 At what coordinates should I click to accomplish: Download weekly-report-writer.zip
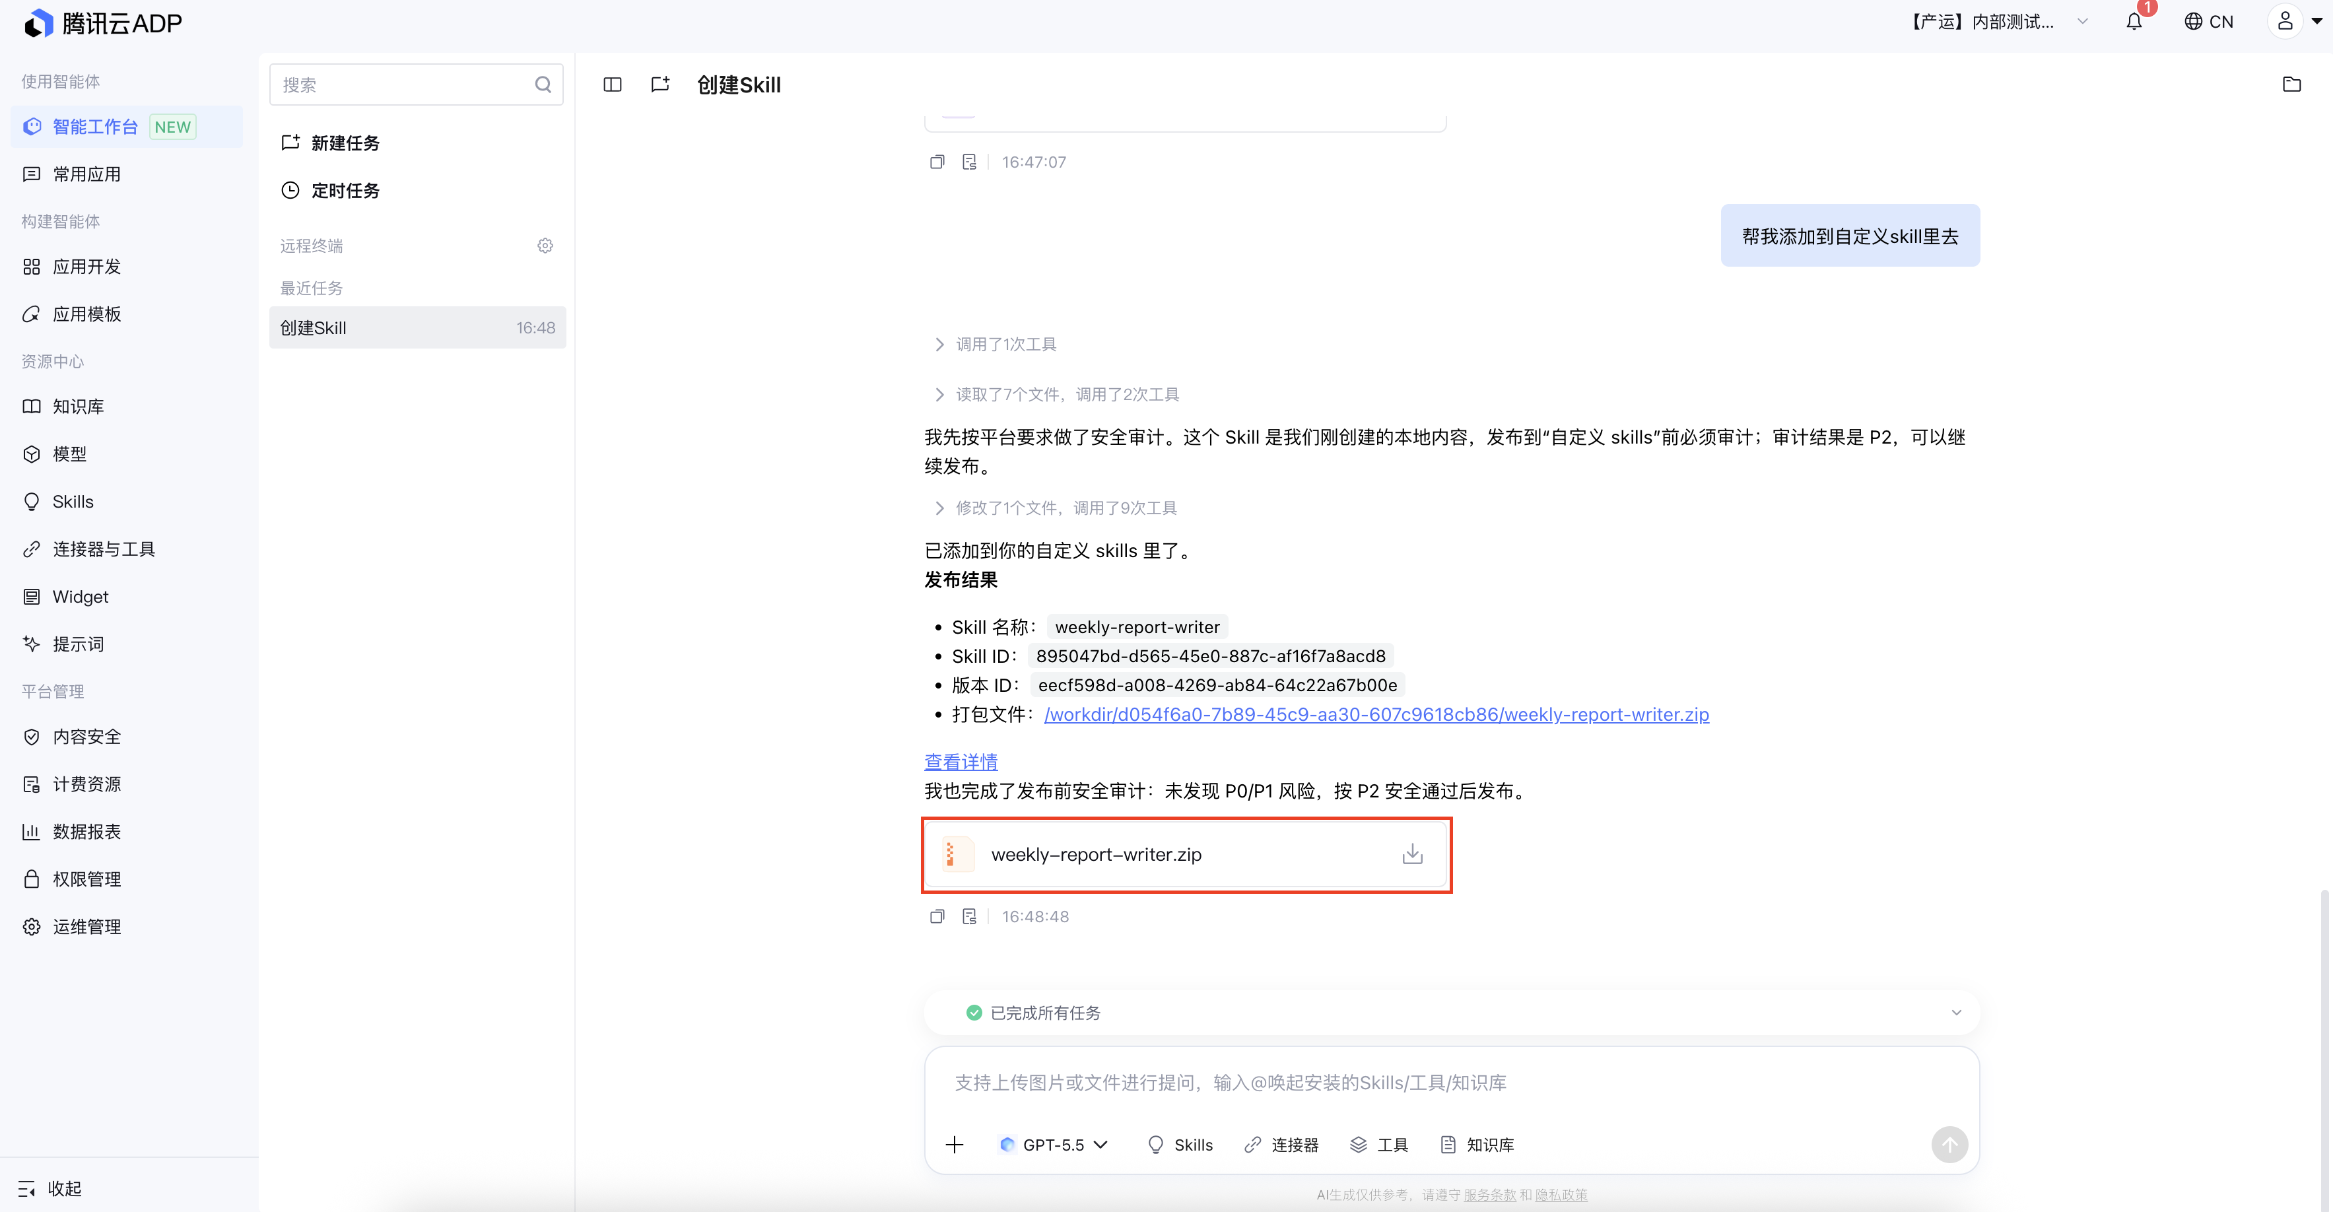[1413, 854]
